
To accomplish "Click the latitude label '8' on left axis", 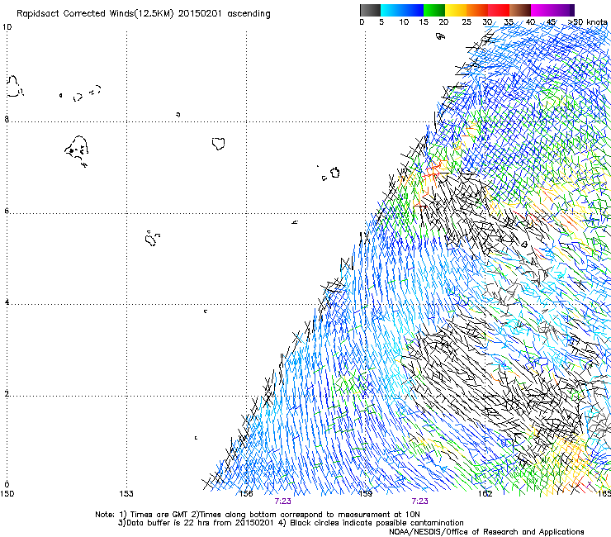I will pos(7,119).
